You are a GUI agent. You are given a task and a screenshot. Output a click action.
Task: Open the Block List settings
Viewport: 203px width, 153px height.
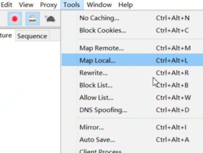(96, 85)
